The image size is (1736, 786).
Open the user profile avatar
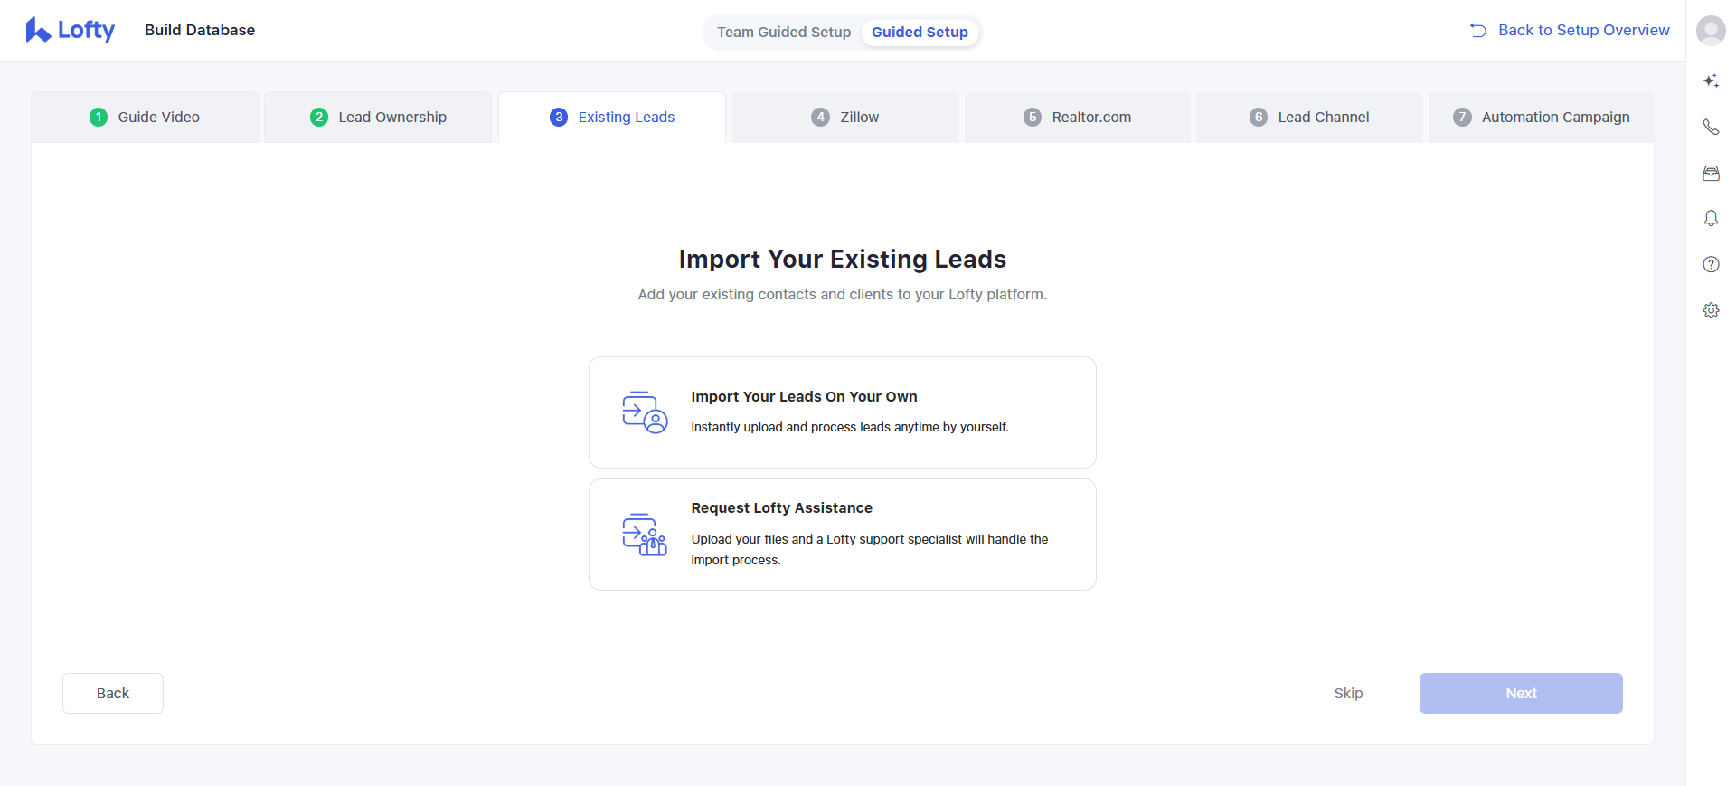1710,30
